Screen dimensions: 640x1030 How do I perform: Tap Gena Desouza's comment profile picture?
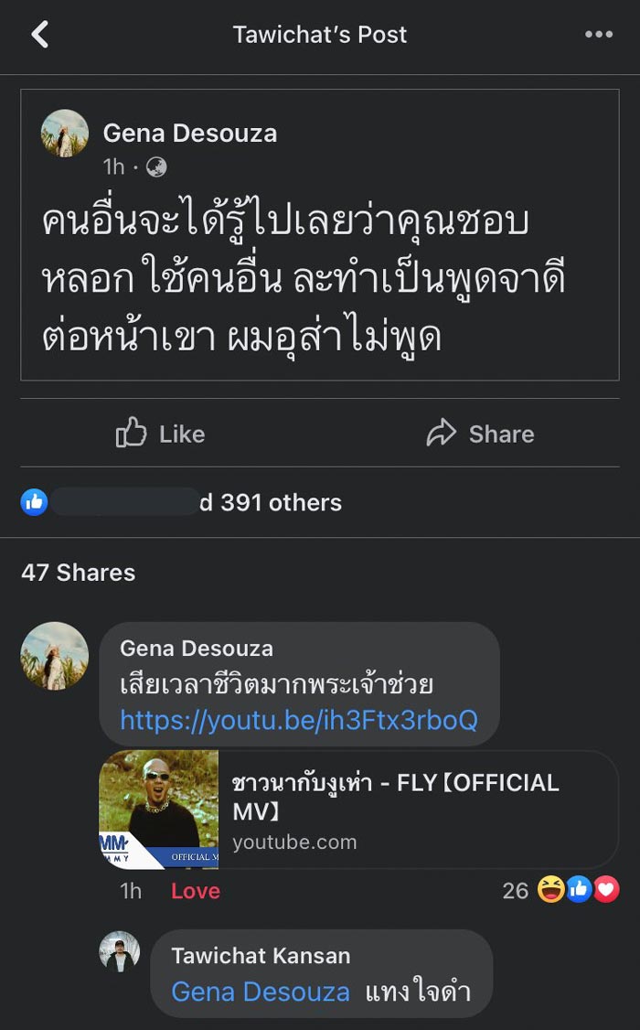55,656
